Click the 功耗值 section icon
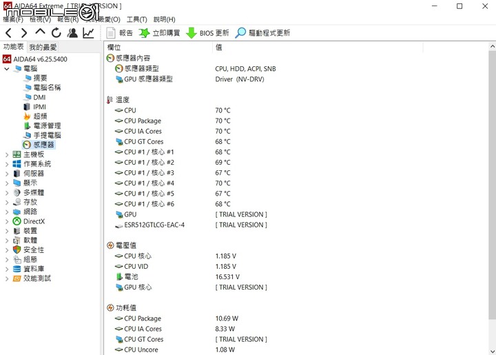This screenshot has width=496, height=355. click(110, 307)
